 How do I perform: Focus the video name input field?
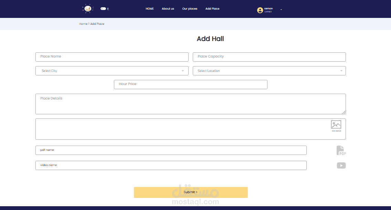(171, 165)
